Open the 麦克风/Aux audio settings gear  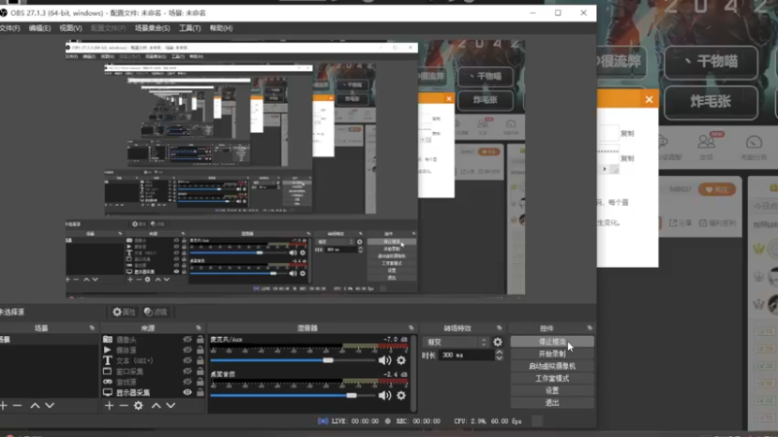pos(401,360)
